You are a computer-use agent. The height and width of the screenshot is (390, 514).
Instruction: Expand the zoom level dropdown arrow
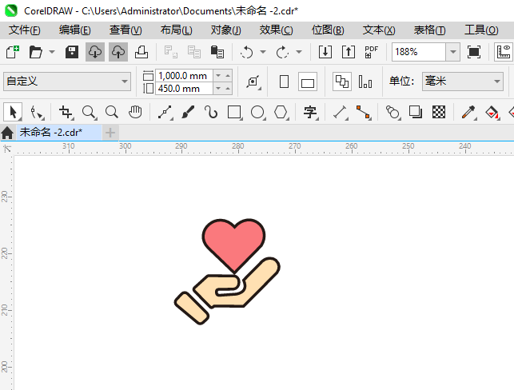point(453,52)
